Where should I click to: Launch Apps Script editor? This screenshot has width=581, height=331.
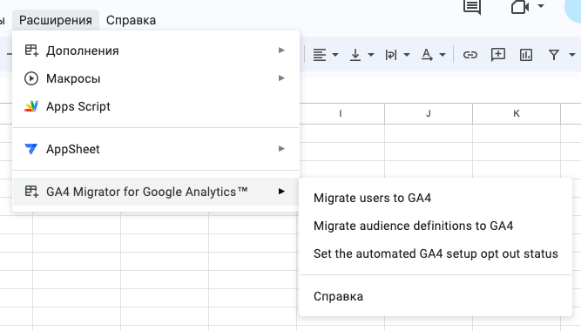point(156,106)
